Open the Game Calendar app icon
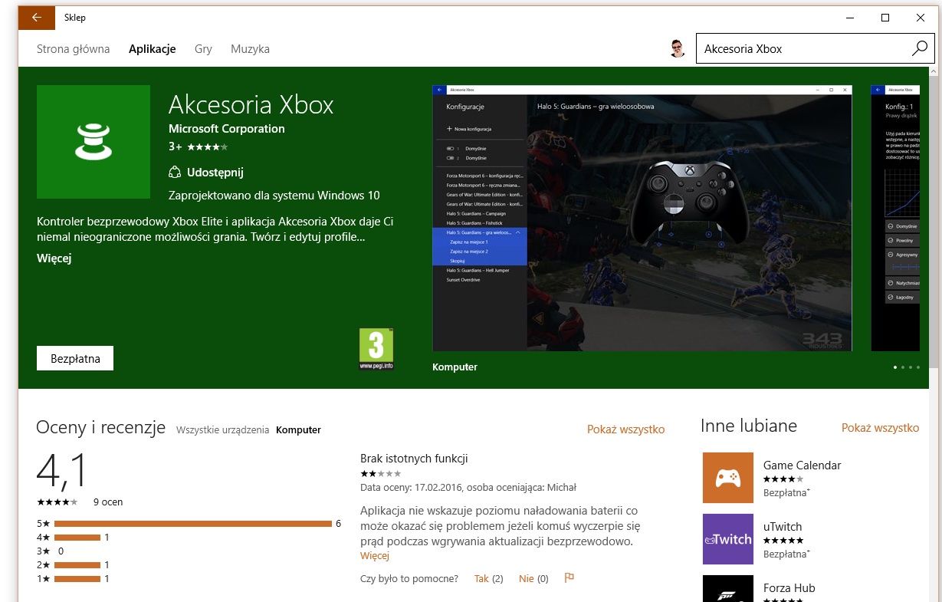This screenshot has width=942, height=602. 728,478
